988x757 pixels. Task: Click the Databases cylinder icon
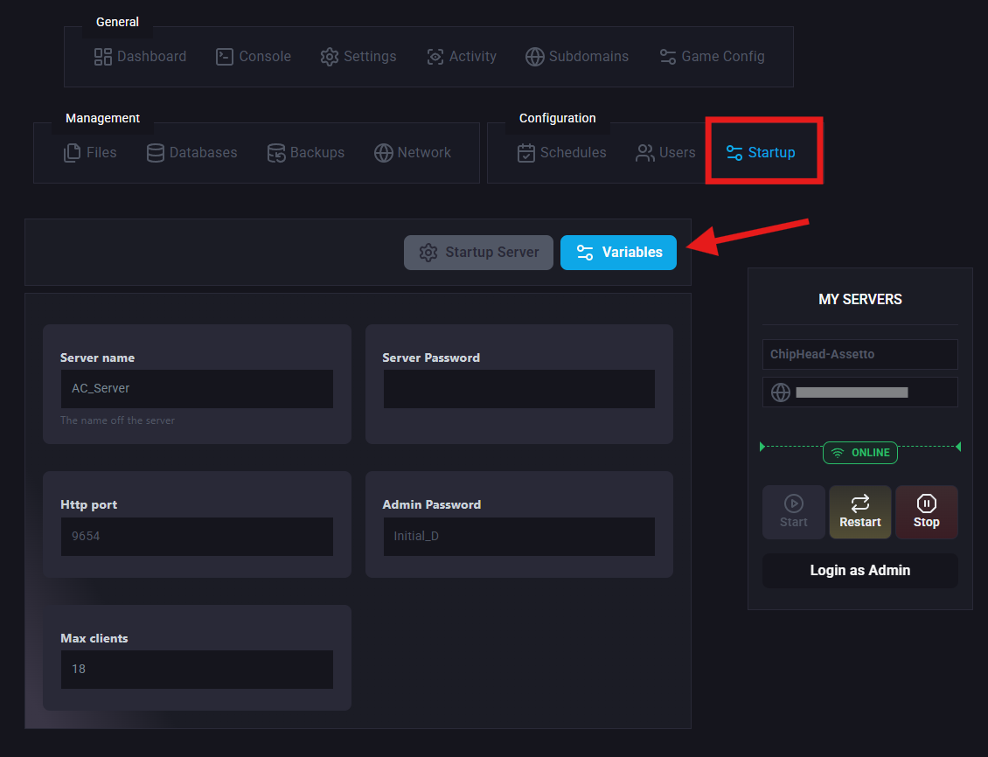(x=156, y=153)
